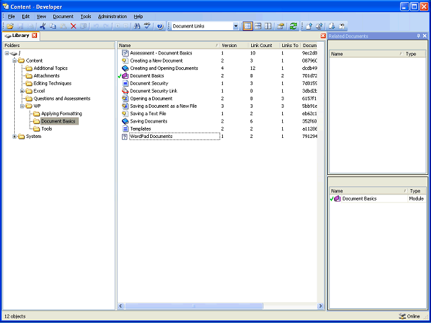Click the Properties icon beside layout buttons

coord(280,26)
